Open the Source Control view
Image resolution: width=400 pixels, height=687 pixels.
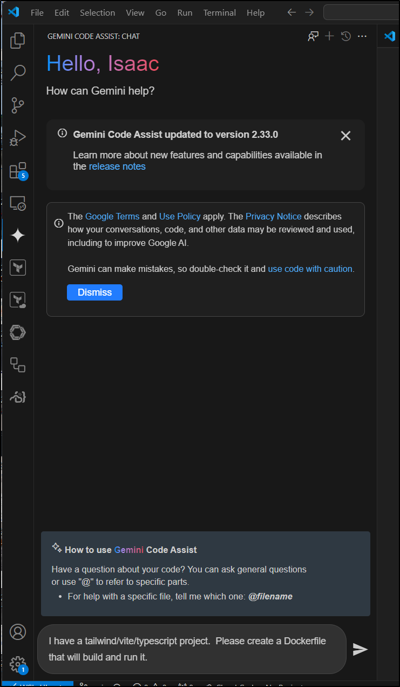pos(18,105)
